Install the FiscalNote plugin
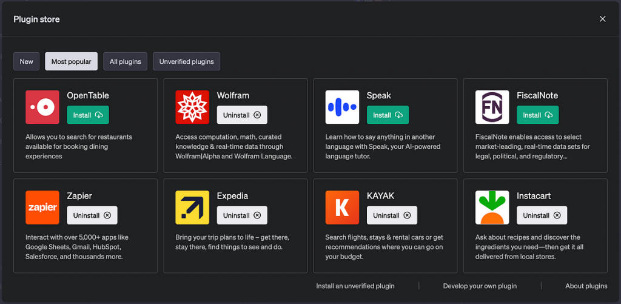 point(537,115)
